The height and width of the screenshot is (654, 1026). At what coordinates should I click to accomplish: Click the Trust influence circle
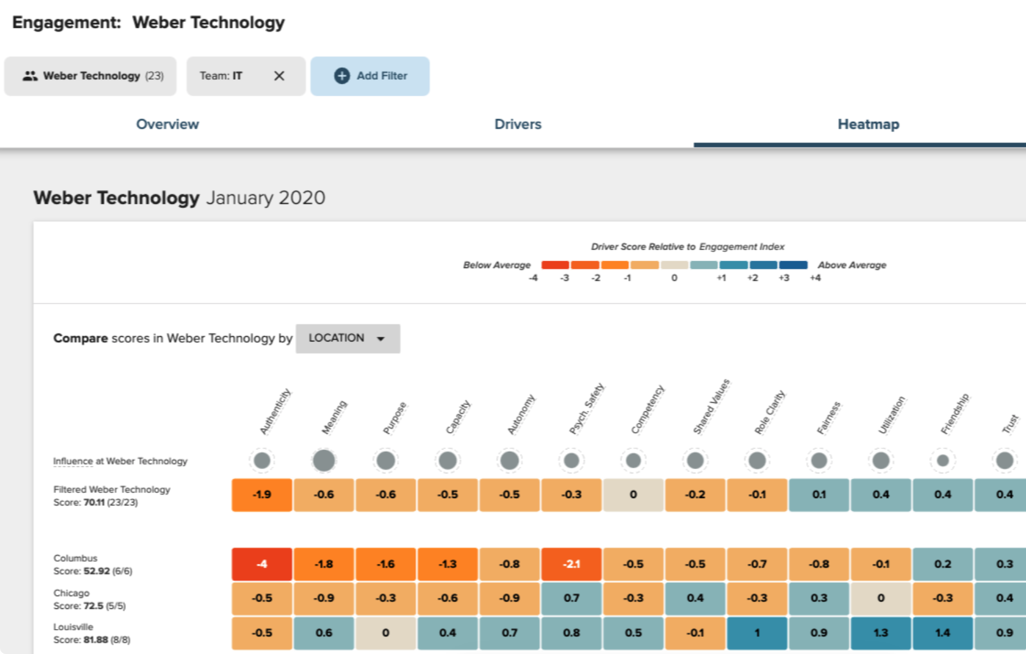click(x=1005, y=460)
